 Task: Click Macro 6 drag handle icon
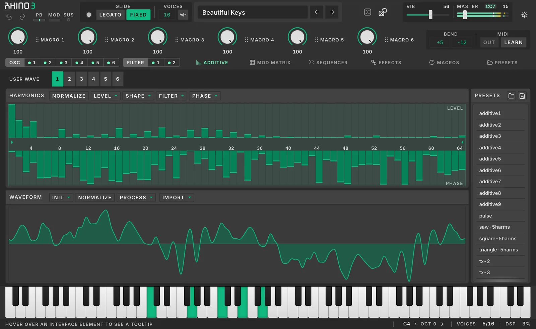click(386, 40)
